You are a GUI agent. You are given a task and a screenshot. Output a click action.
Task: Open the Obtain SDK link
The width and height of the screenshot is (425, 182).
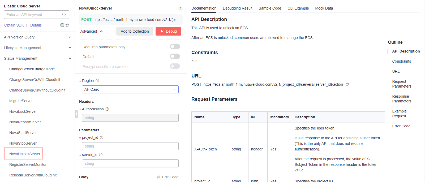pyautogui.click(x=14, y=25)
